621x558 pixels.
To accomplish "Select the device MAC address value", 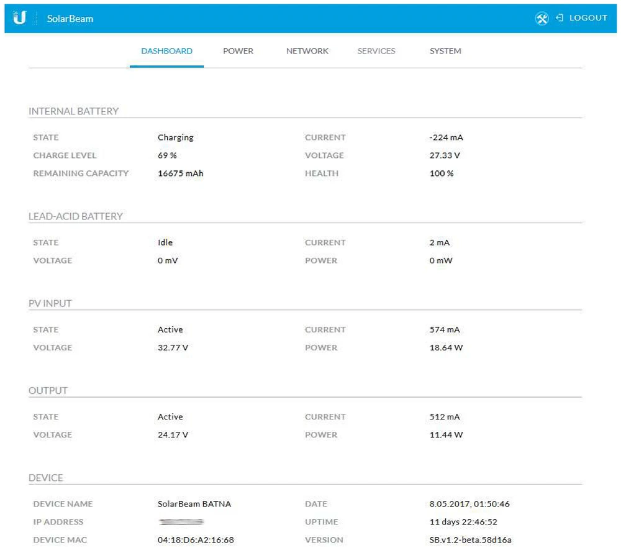I will 196,540.
